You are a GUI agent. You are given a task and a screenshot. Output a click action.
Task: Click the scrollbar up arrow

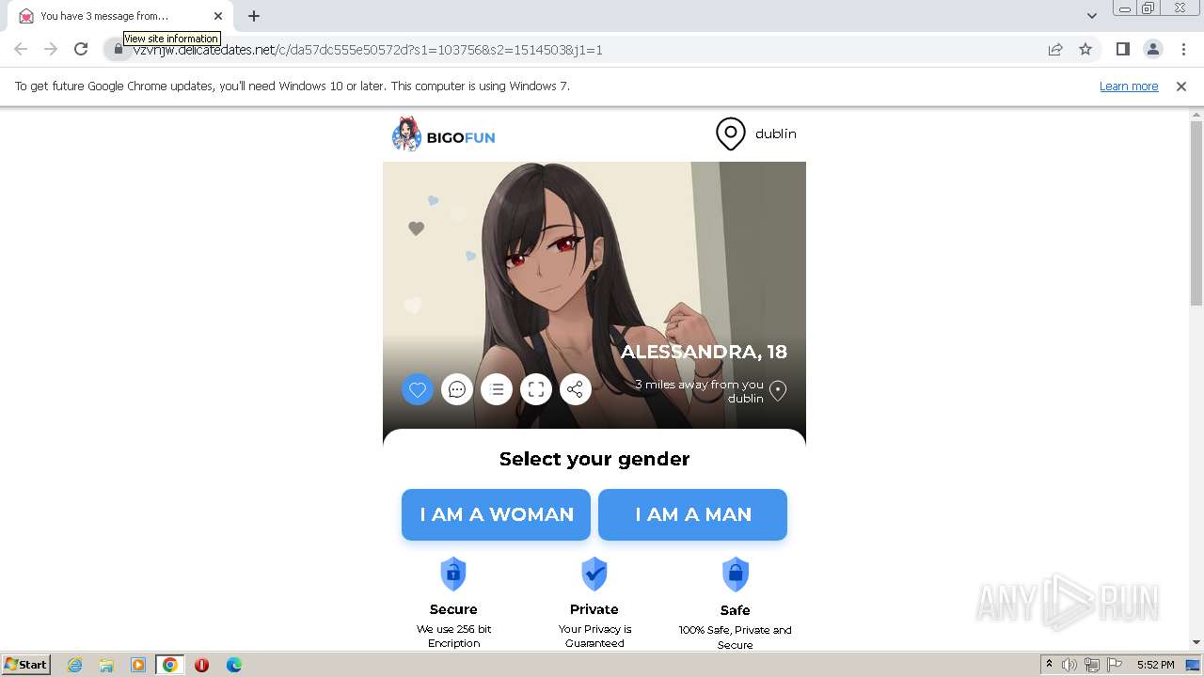click(x=1196, y=114)
